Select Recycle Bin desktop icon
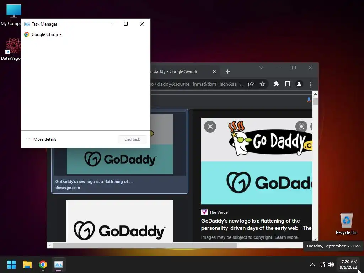The width and height of the screenshot is (364, 273). 346,224
